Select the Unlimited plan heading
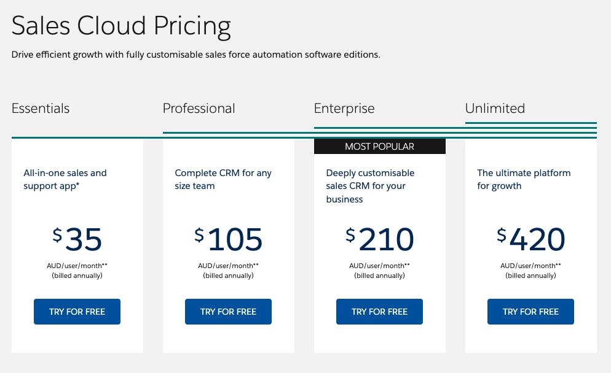This screenshot has height=373, width=611. click(x=495, y=109)
